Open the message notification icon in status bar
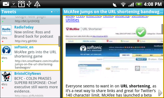The height and width of the screenshot is (98, 164). 6,4
